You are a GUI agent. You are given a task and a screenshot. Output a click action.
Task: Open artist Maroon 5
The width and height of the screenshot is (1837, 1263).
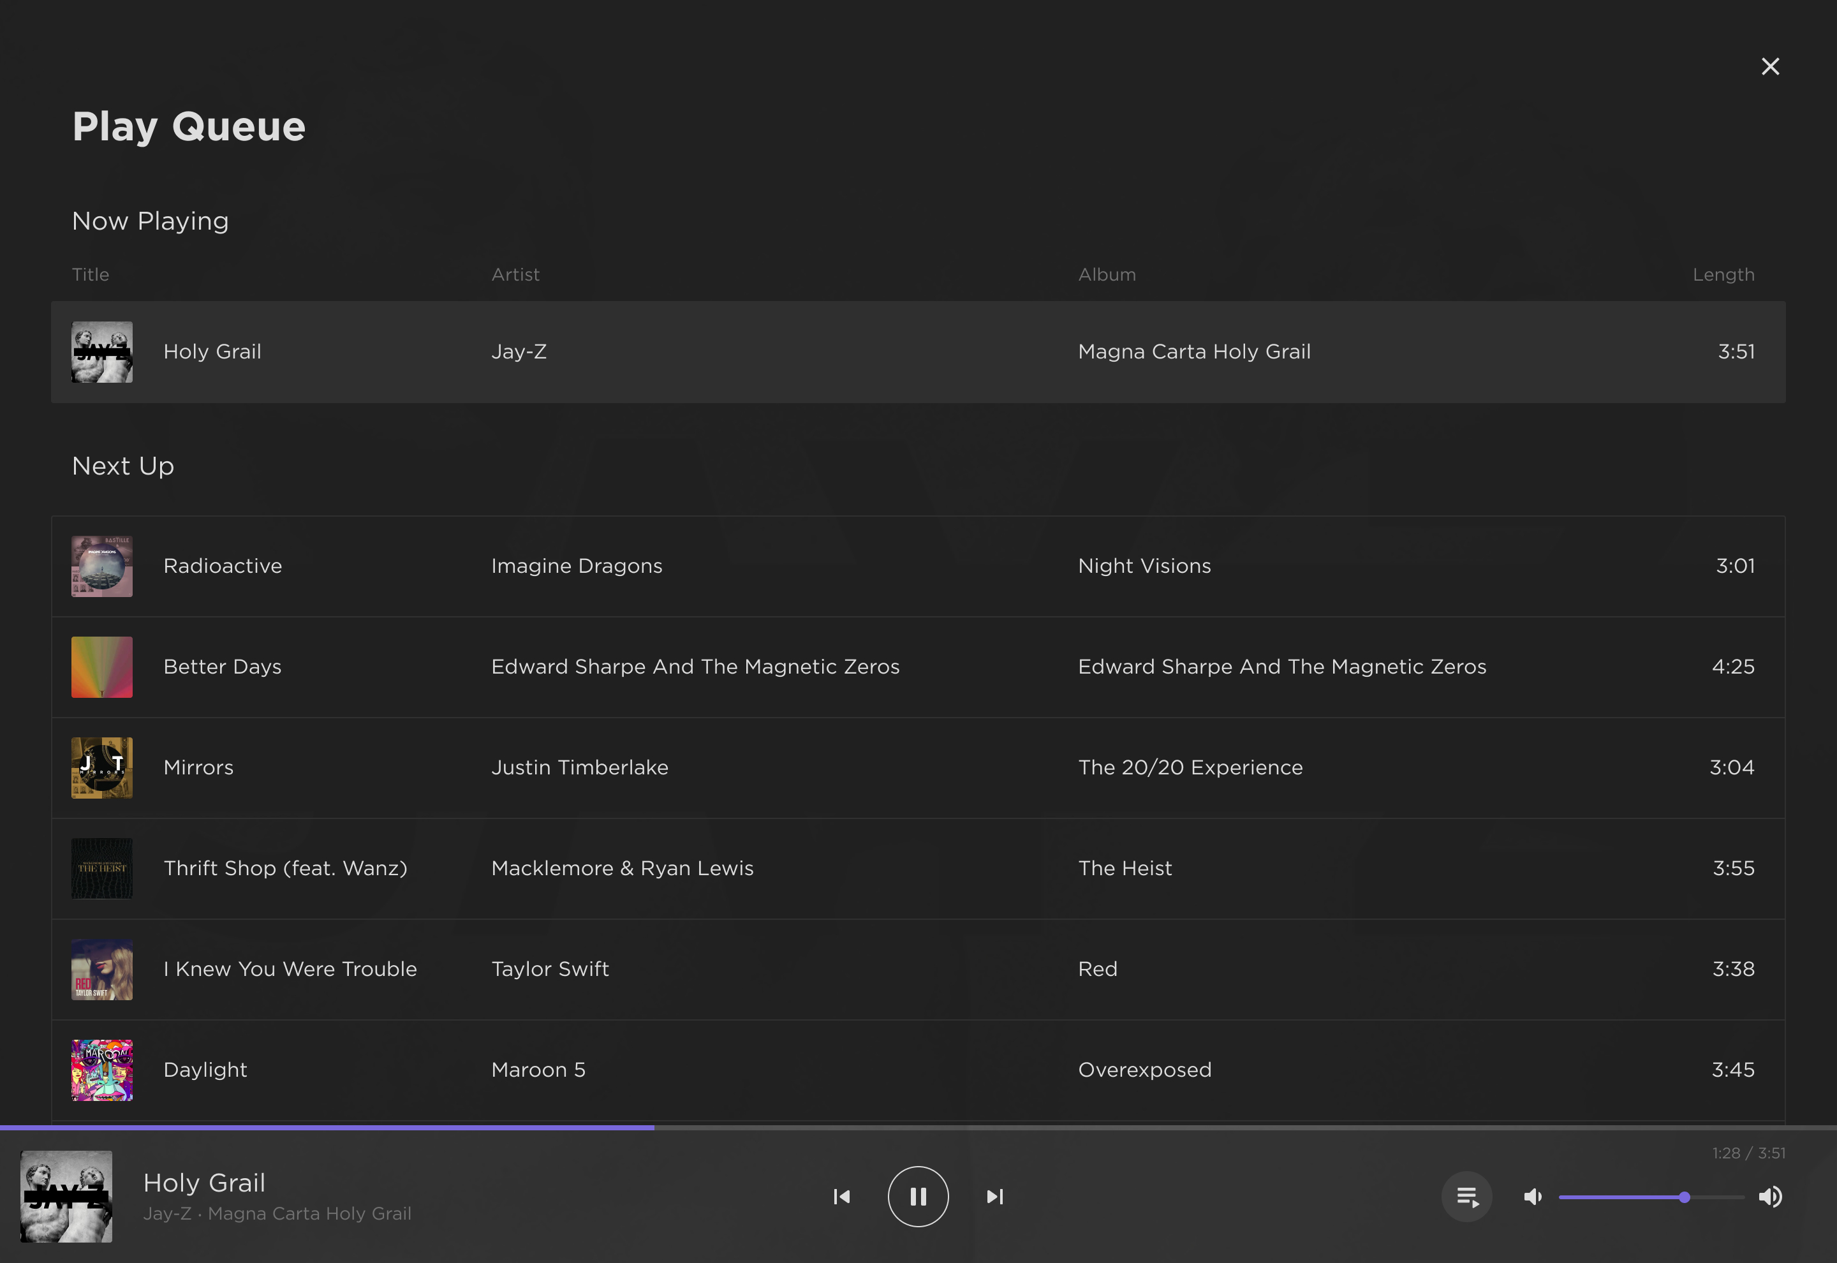pyautogui.click(x=538, y=1070)
